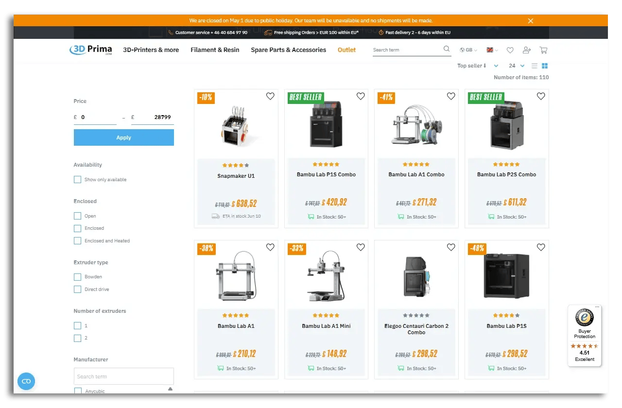622x408 pixels.
Task: Open 3D-Printers & more menu
Action: 151,50
